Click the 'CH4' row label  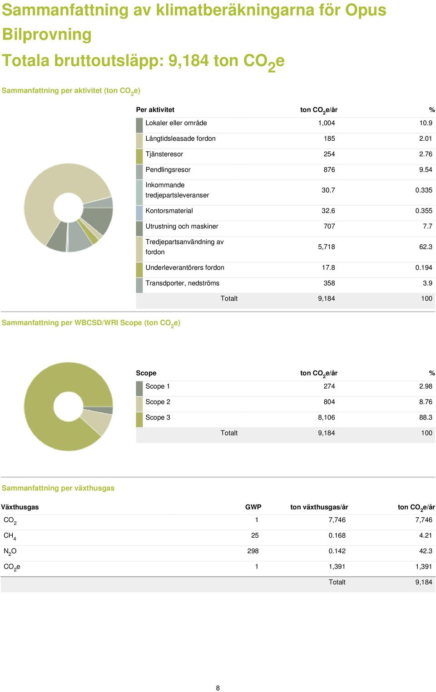click(10, 536)
